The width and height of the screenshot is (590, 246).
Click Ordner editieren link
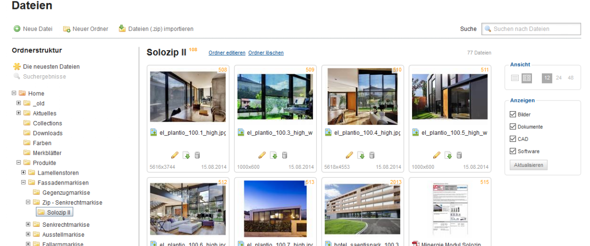click(x=227, y=53)
